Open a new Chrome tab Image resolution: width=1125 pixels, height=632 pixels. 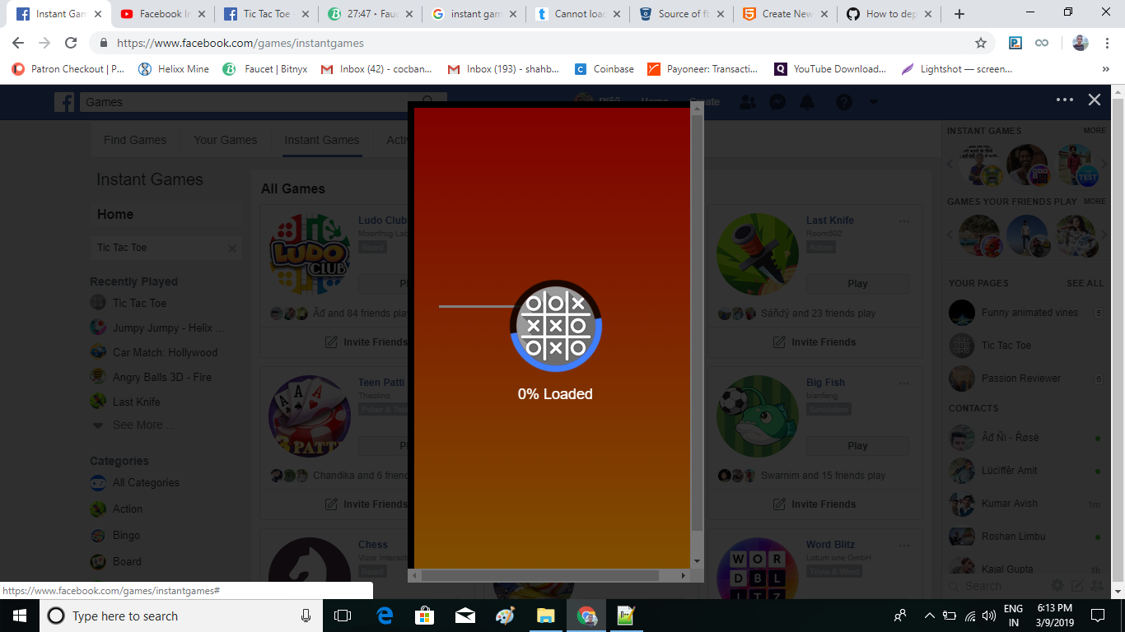(x=959, y=14)
